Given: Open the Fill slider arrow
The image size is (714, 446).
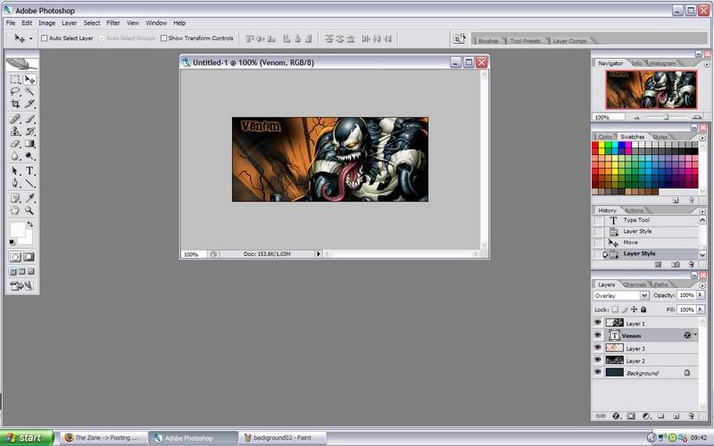Looking at the screenshot, I should pyautogui.click(x=701, y=310).
